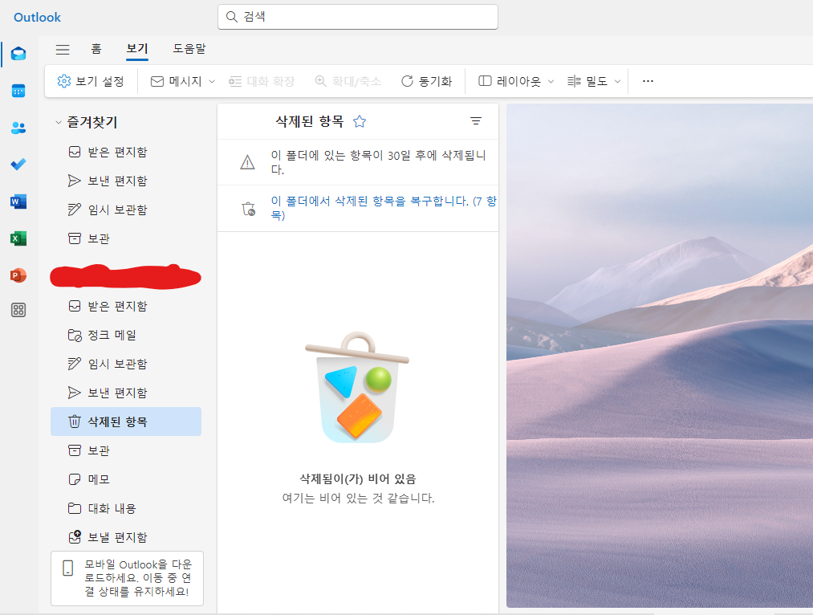The width and height of the screenshot is (813, 615).
Task: Switch to the 홈 tab
Action: point(96,49)
